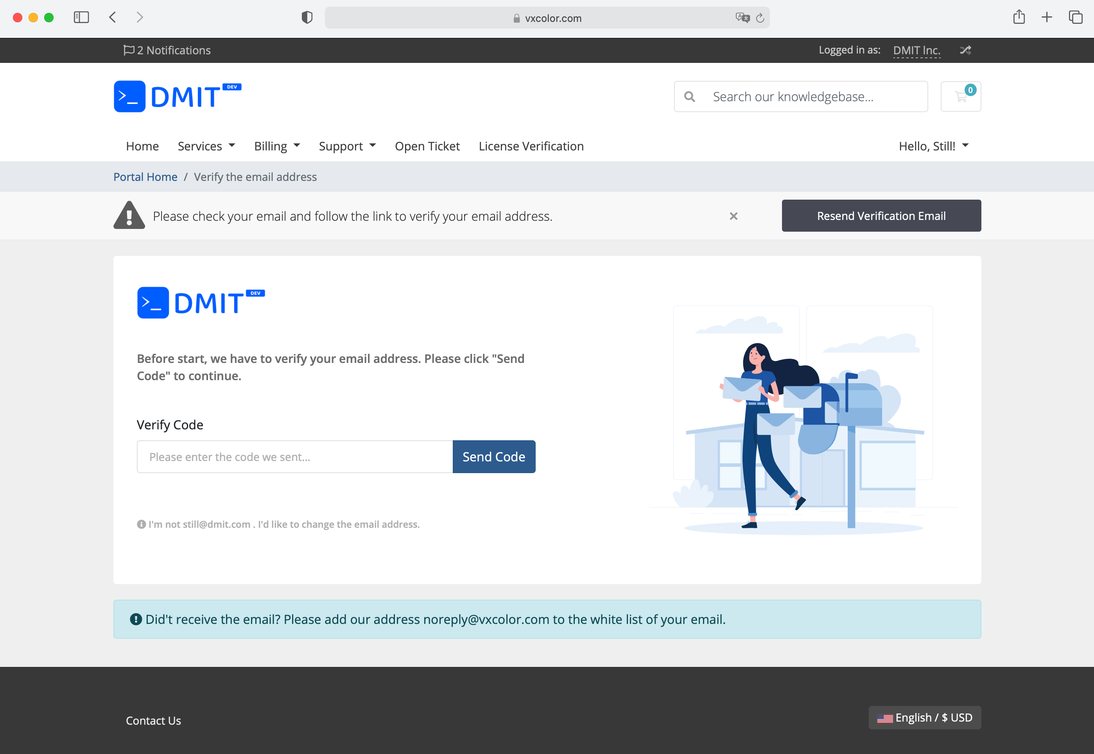Click the vxcolor.com address bar
Viewport: 1094px width, 754px height.
(547, 18)
